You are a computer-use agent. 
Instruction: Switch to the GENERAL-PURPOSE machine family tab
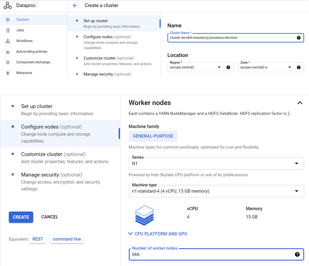pos(153,136)
